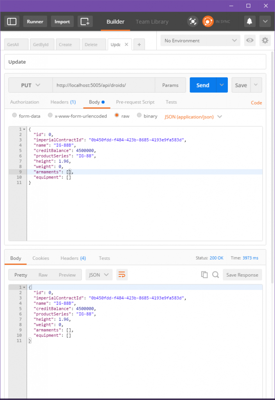Image resolution: width=275 pixels, height=400 pixels.
Task: Open manage environments gear icon
Action: [265, 41]
